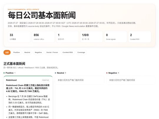Click the 33 公司覆盖 stat card
The height and width of the screenshot is (119, 159).
coord(19,37)
